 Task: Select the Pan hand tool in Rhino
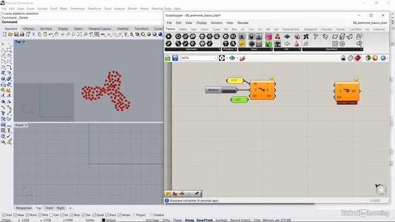tap(57, 35)
